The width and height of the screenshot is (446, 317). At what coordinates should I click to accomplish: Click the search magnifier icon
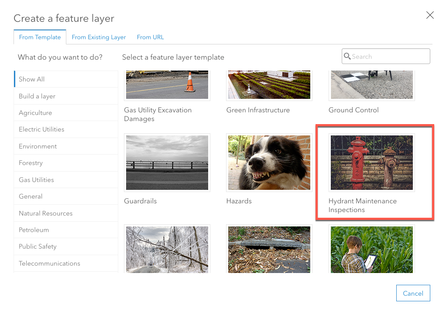[x=347, y=56]
